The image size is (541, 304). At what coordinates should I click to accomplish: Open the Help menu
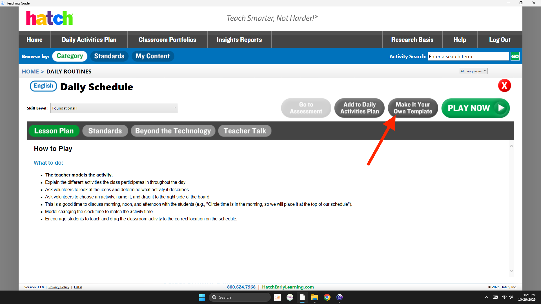pos(460,40)
